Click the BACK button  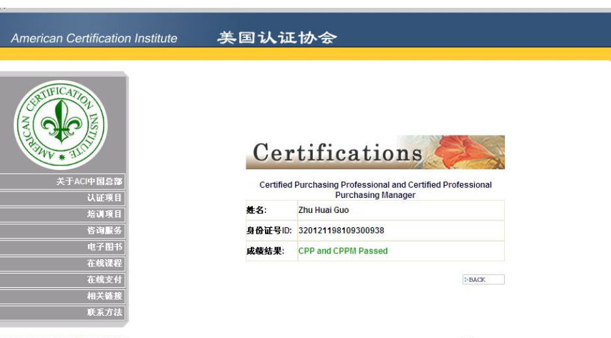click(x=483, y=279)
